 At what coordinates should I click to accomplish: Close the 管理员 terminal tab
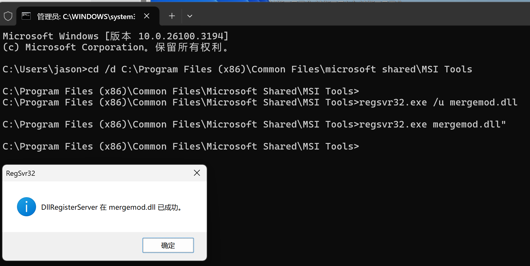click(147, 16)
